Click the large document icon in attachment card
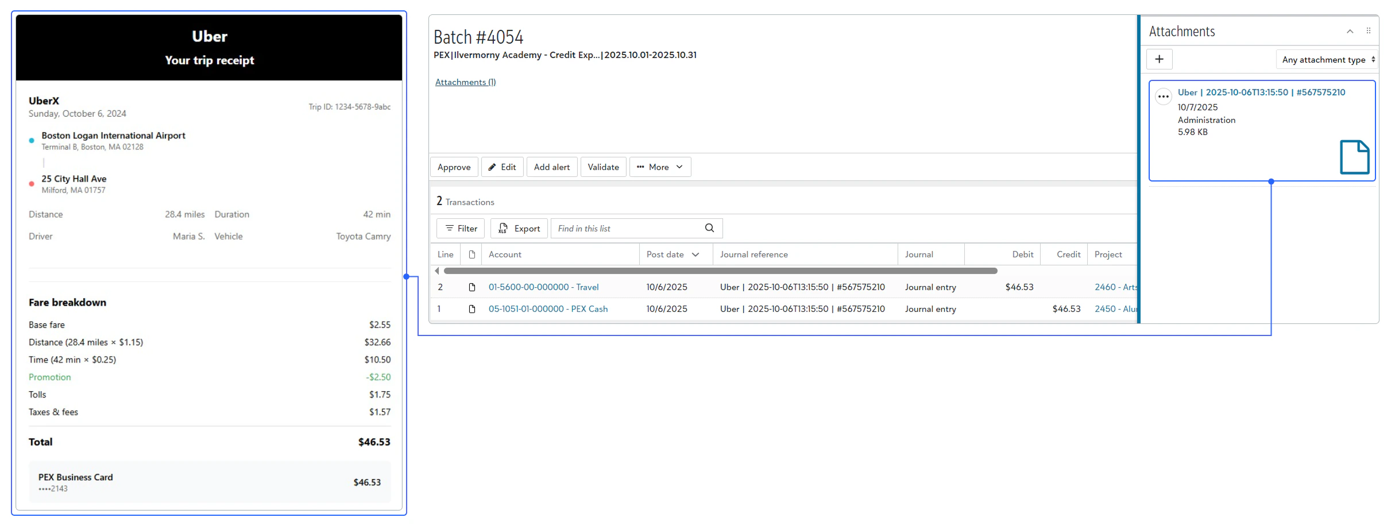The width and height of the screenshot is (1395, 525). point(1354,157)
